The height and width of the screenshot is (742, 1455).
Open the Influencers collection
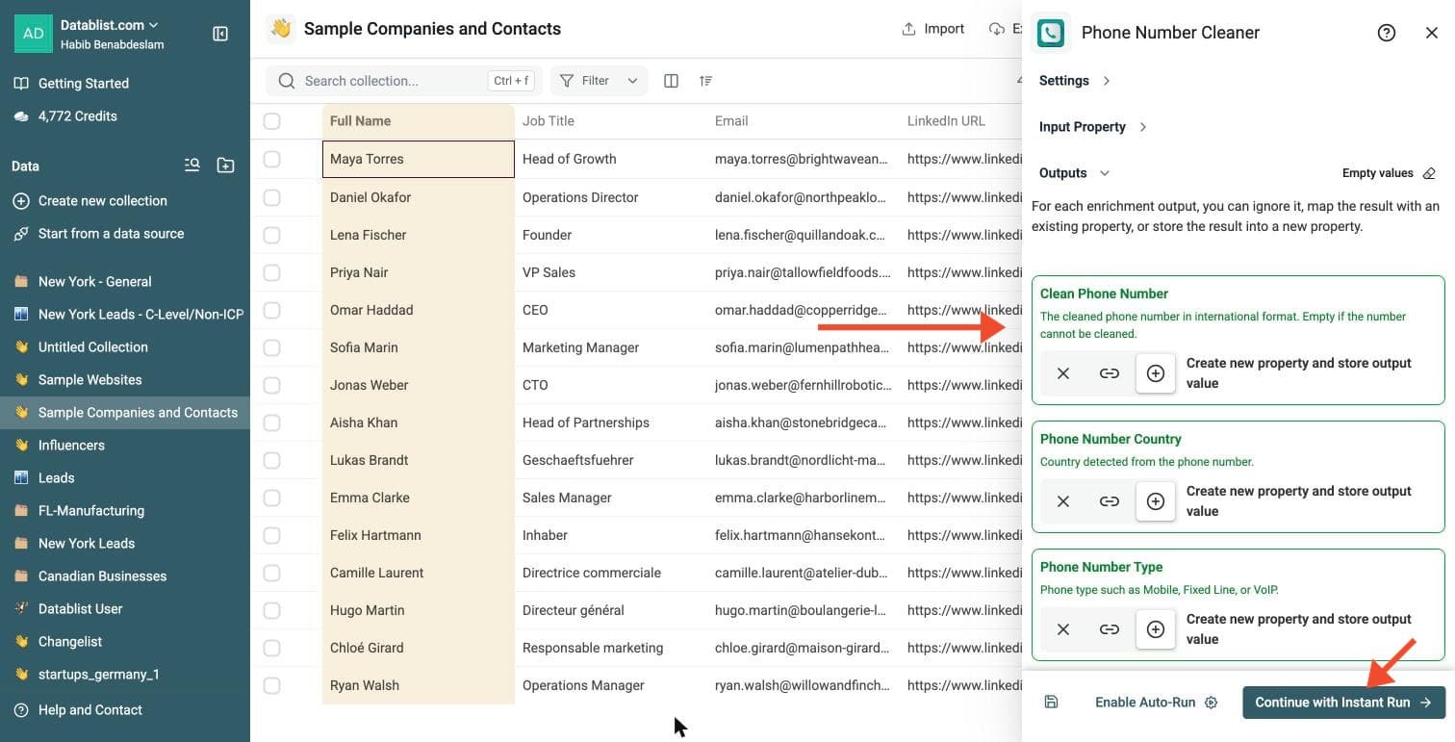(x=125, y=446)
